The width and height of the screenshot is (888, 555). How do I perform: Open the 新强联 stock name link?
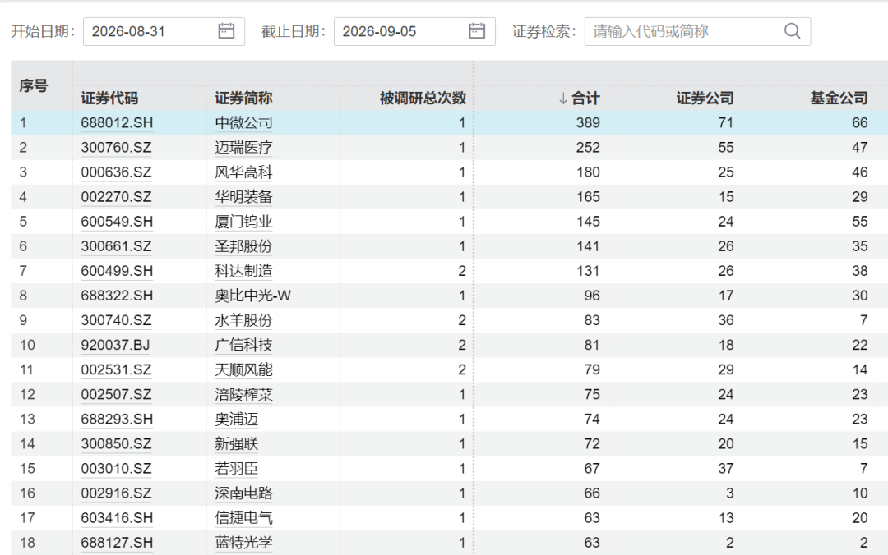236,444
